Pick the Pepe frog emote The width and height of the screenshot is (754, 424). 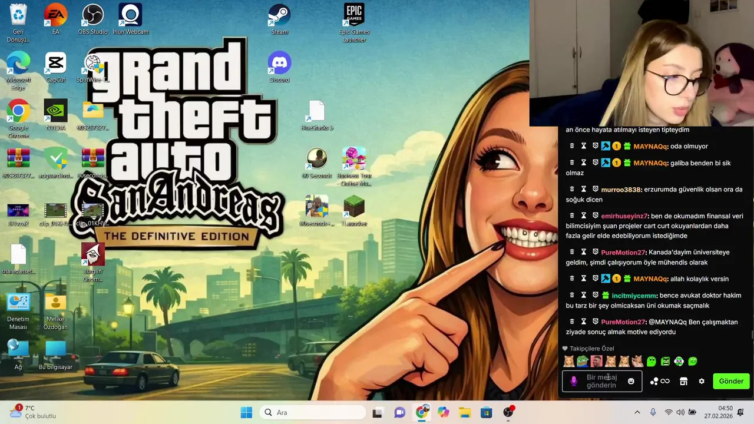(x=583, y=362)
